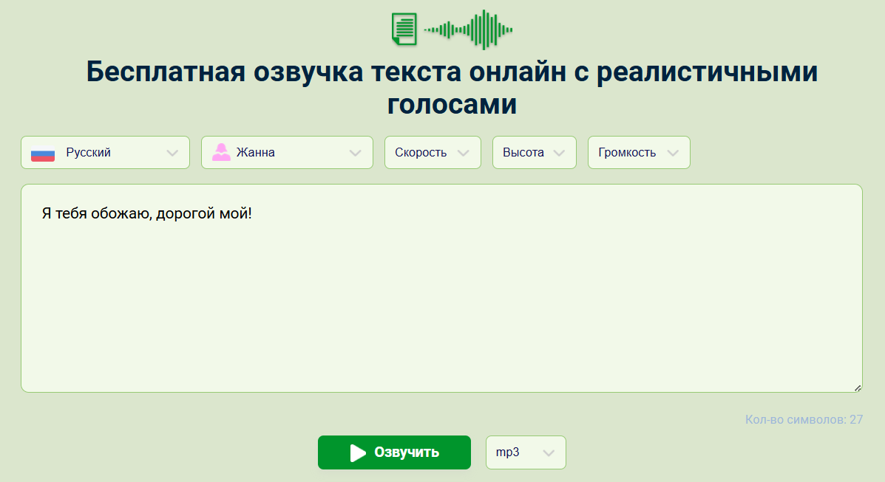The height and width of the screenshot is (482, 885).
Task: Open the mp3 format dropdown
Action: click(525, 452)
